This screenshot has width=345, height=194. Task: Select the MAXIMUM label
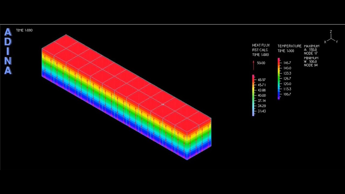click(x=312, y=46)
